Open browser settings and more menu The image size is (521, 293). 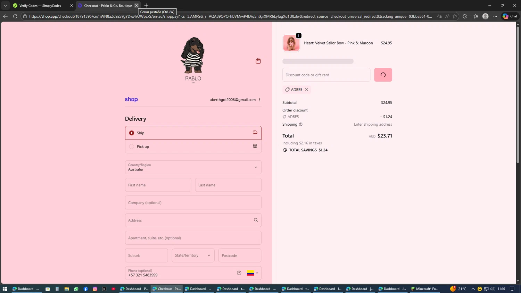click(x=495, y=16)
